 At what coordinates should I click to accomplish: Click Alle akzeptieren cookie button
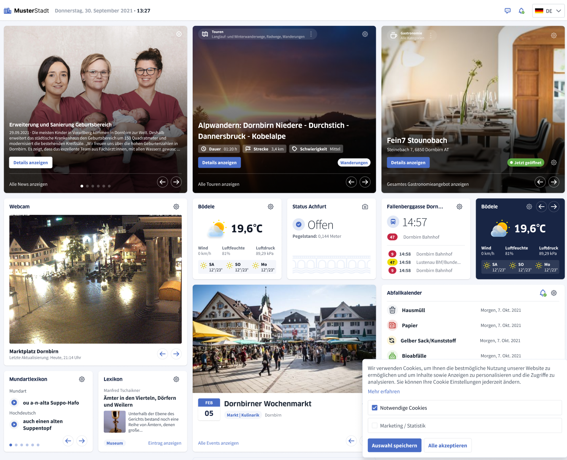click(447, 446)
